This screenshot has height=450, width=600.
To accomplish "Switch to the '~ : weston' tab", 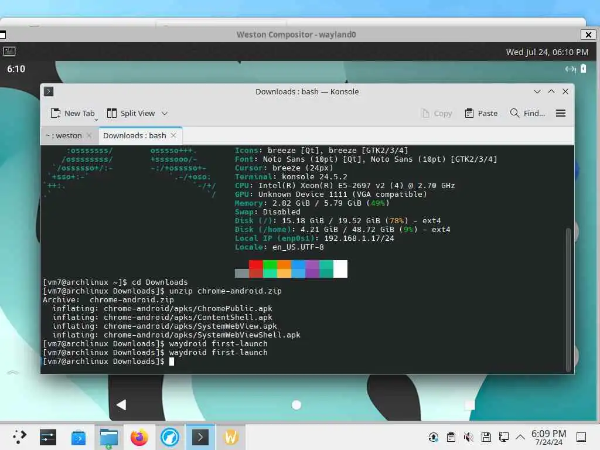I will (63, 135).
